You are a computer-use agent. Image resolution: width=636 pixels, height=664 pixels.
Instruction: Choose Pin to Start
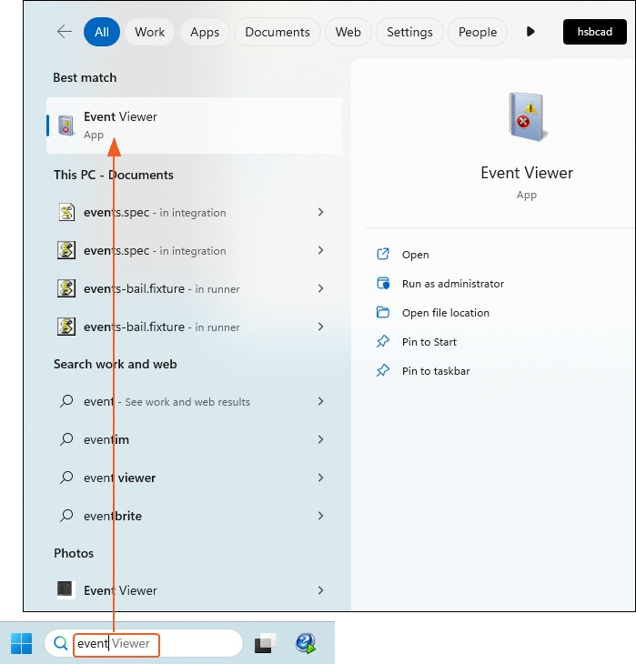click(x=429, y=342)
